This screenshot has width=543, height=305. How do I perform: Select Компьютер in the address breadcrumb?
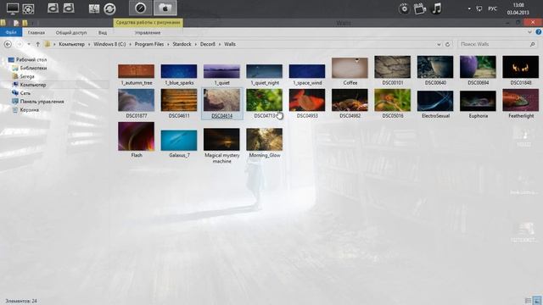pos(71,44)
